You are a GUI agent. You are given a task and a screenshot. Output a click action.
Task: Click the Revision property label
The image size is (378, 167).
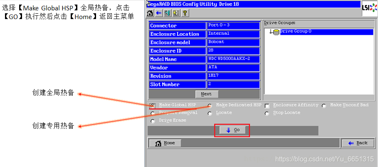pos(178,76)
